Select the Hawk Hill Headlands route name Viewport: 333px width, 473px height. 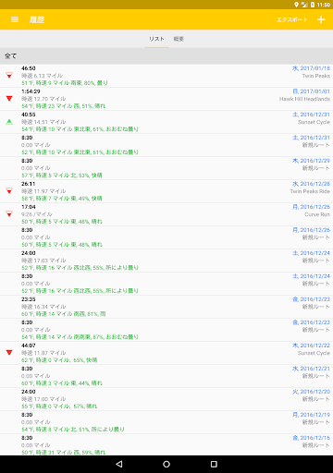coord(304,99)
